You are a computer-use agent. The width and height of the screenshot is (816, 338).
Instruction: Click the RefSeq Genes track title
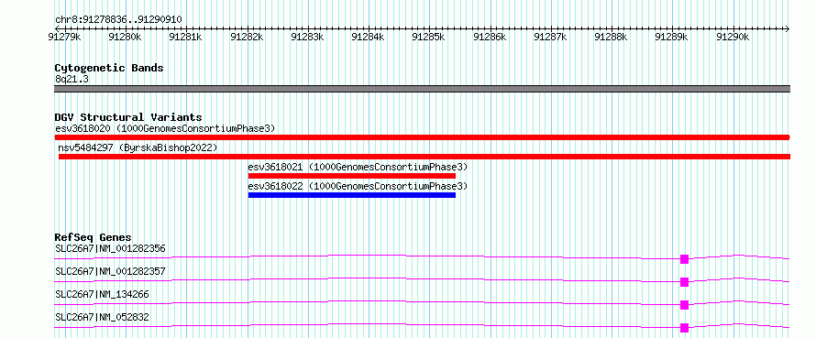coord(94,237)
